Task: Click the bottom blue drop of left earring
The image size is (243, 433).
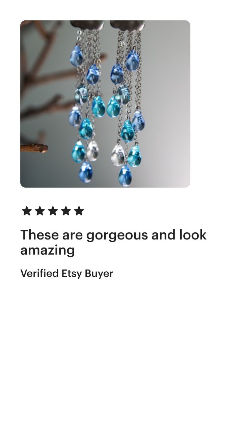Action: pos(86,172)
